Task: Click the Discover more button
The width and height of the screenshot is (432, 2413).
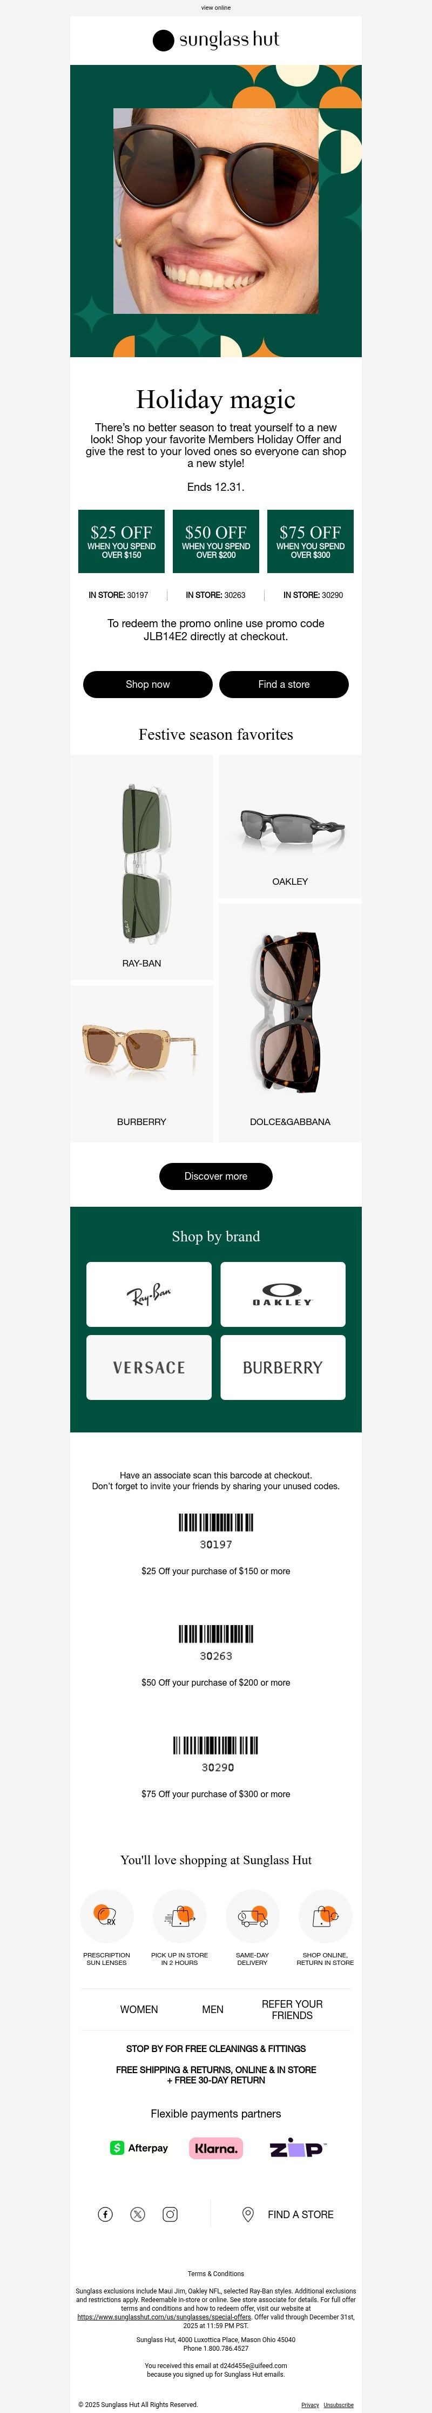Action: click(x=216, y=1175)
